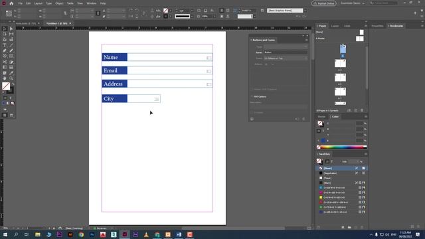The height and width of the screenshot is (239, 425).
Task: Select the Gap tool
Action: click(11, 34)
